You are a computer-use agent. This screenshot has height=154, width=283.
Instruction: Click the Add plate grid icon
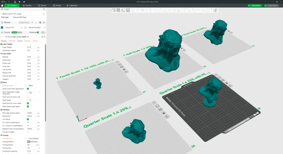click(x=118, y=10)
